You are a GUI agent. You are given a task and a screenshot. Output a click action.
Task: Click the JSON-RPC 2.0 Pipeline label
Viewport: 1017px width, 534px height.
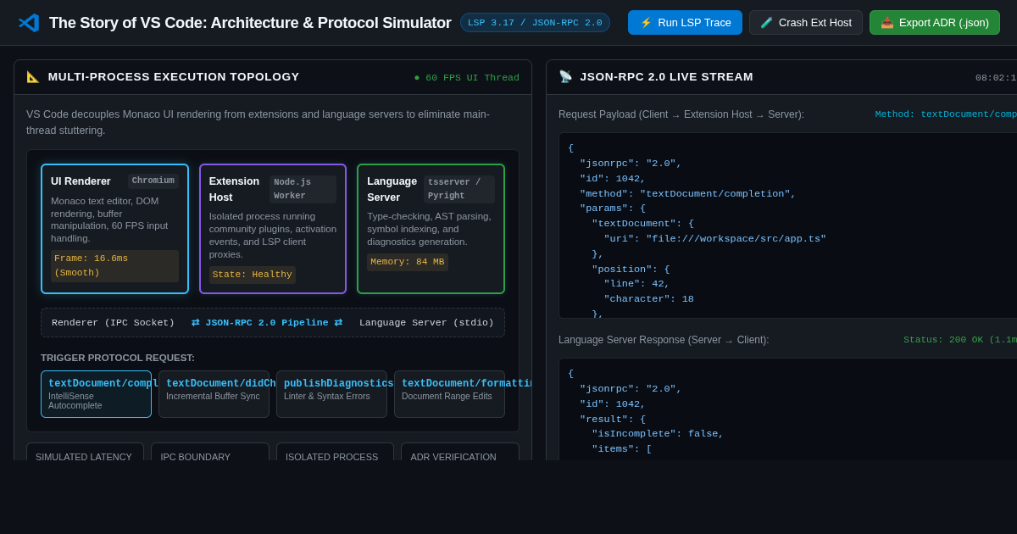click(x=267, y=323)
